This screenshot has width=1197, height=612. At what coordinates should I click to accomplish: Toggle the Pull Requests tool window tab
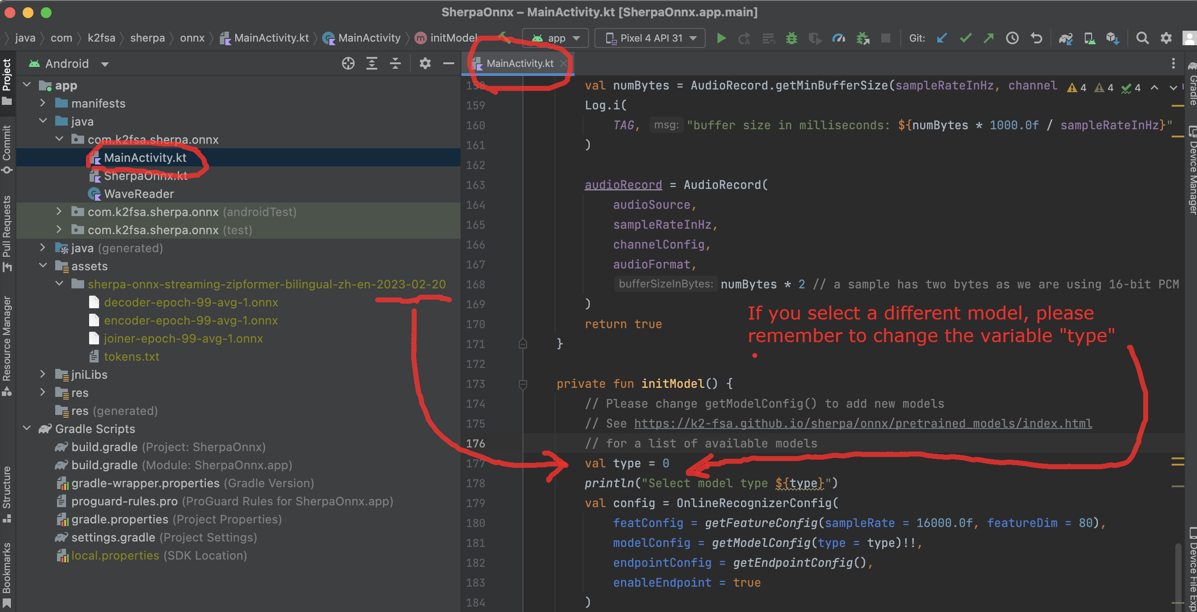click(7, 234)
